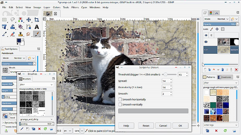This screenshot has width=241, height=135.
Task: Select the Select by Color tool
Action: [20, 20]
